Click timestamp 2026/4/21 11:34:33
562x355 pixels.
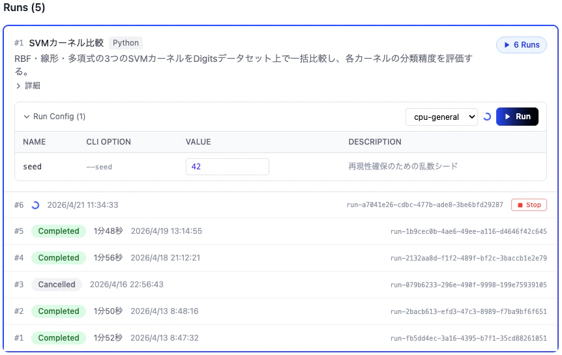tap(83, 205)
